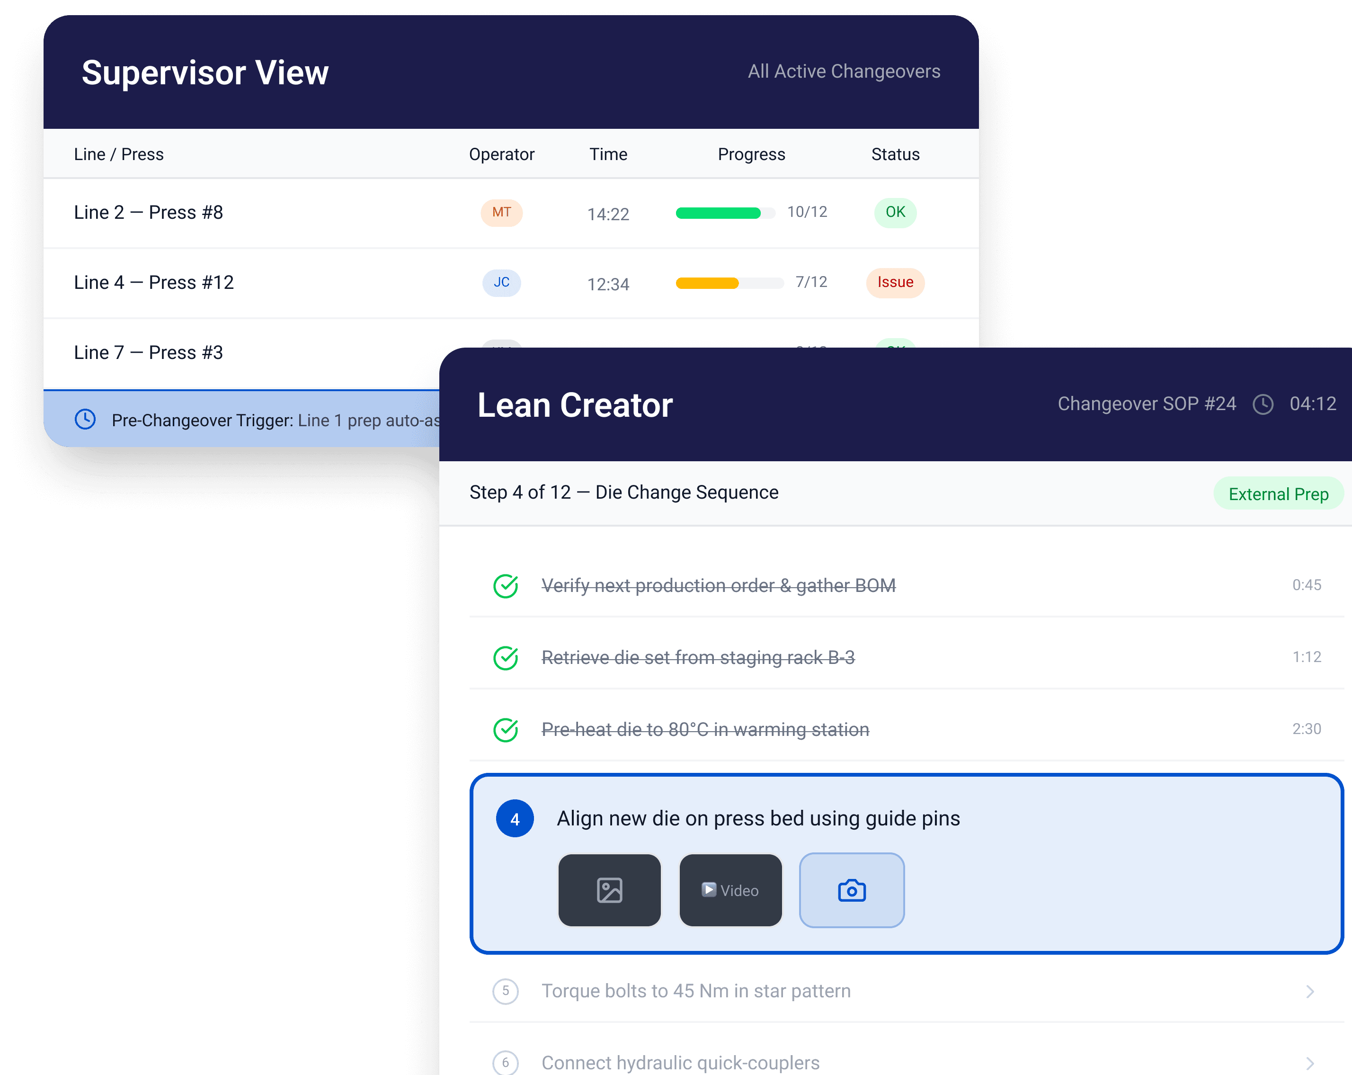Image resolution: width=1352 pixels, height=1075 pixels.
Task: Click the 10/12 progress count
Action: point(807,212)
